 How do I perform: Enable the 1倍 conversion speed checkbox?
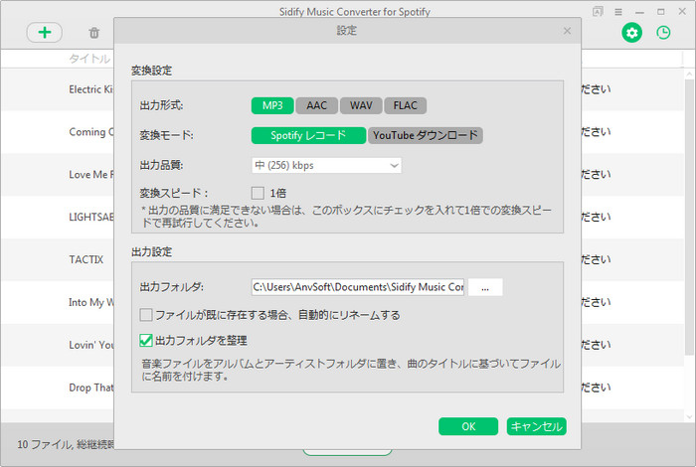(258, 193)
